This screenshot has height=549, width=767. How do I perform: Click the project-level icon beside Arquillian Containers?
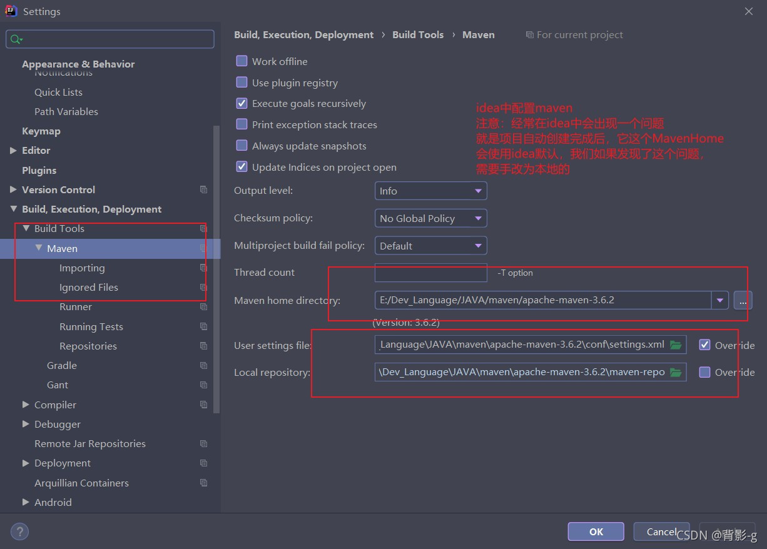[203, 483]
